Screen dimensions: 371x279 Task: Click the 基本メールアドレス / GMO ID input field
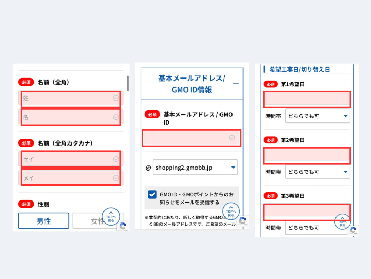(x=191, y=138)
